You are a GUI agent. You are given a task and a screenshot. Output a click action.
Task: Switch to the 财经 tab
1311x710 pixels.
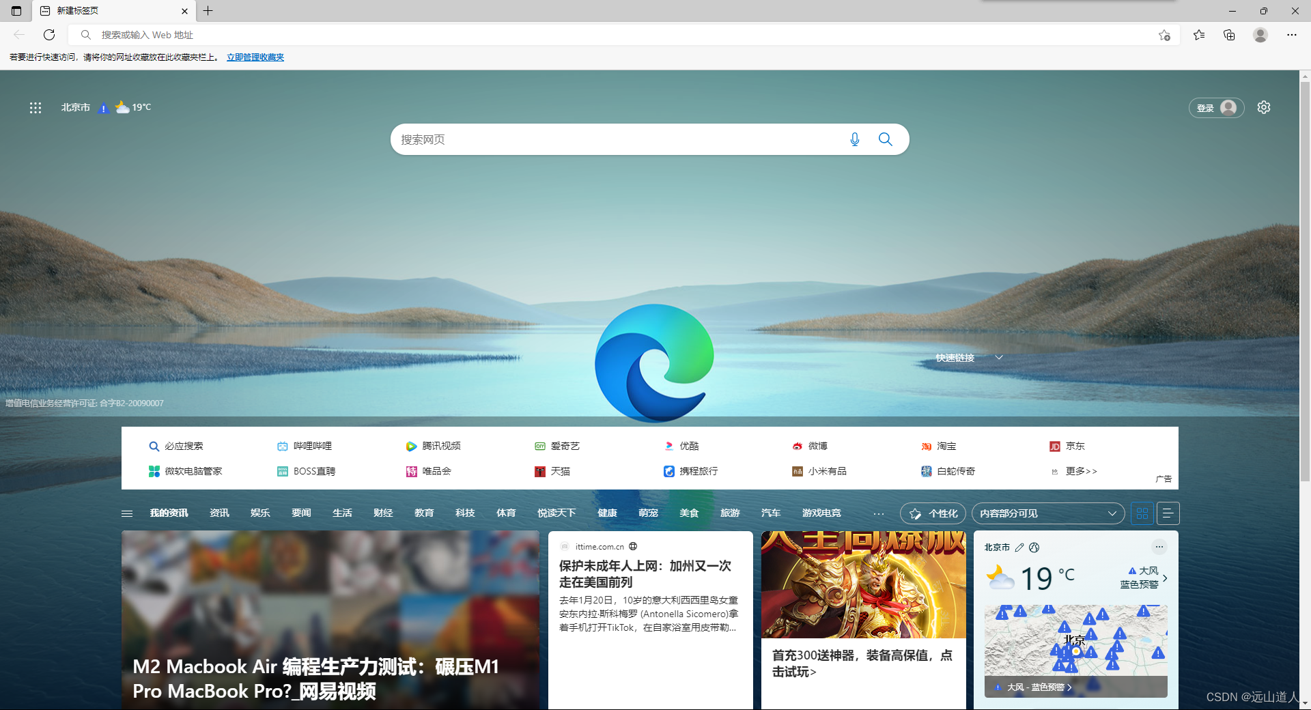click(x=383, y=513)
